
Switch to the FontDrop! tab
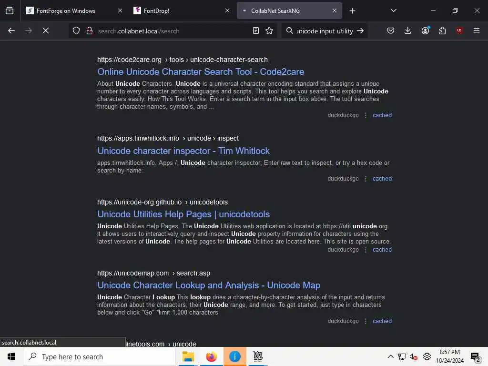click(x=182, y=10)
